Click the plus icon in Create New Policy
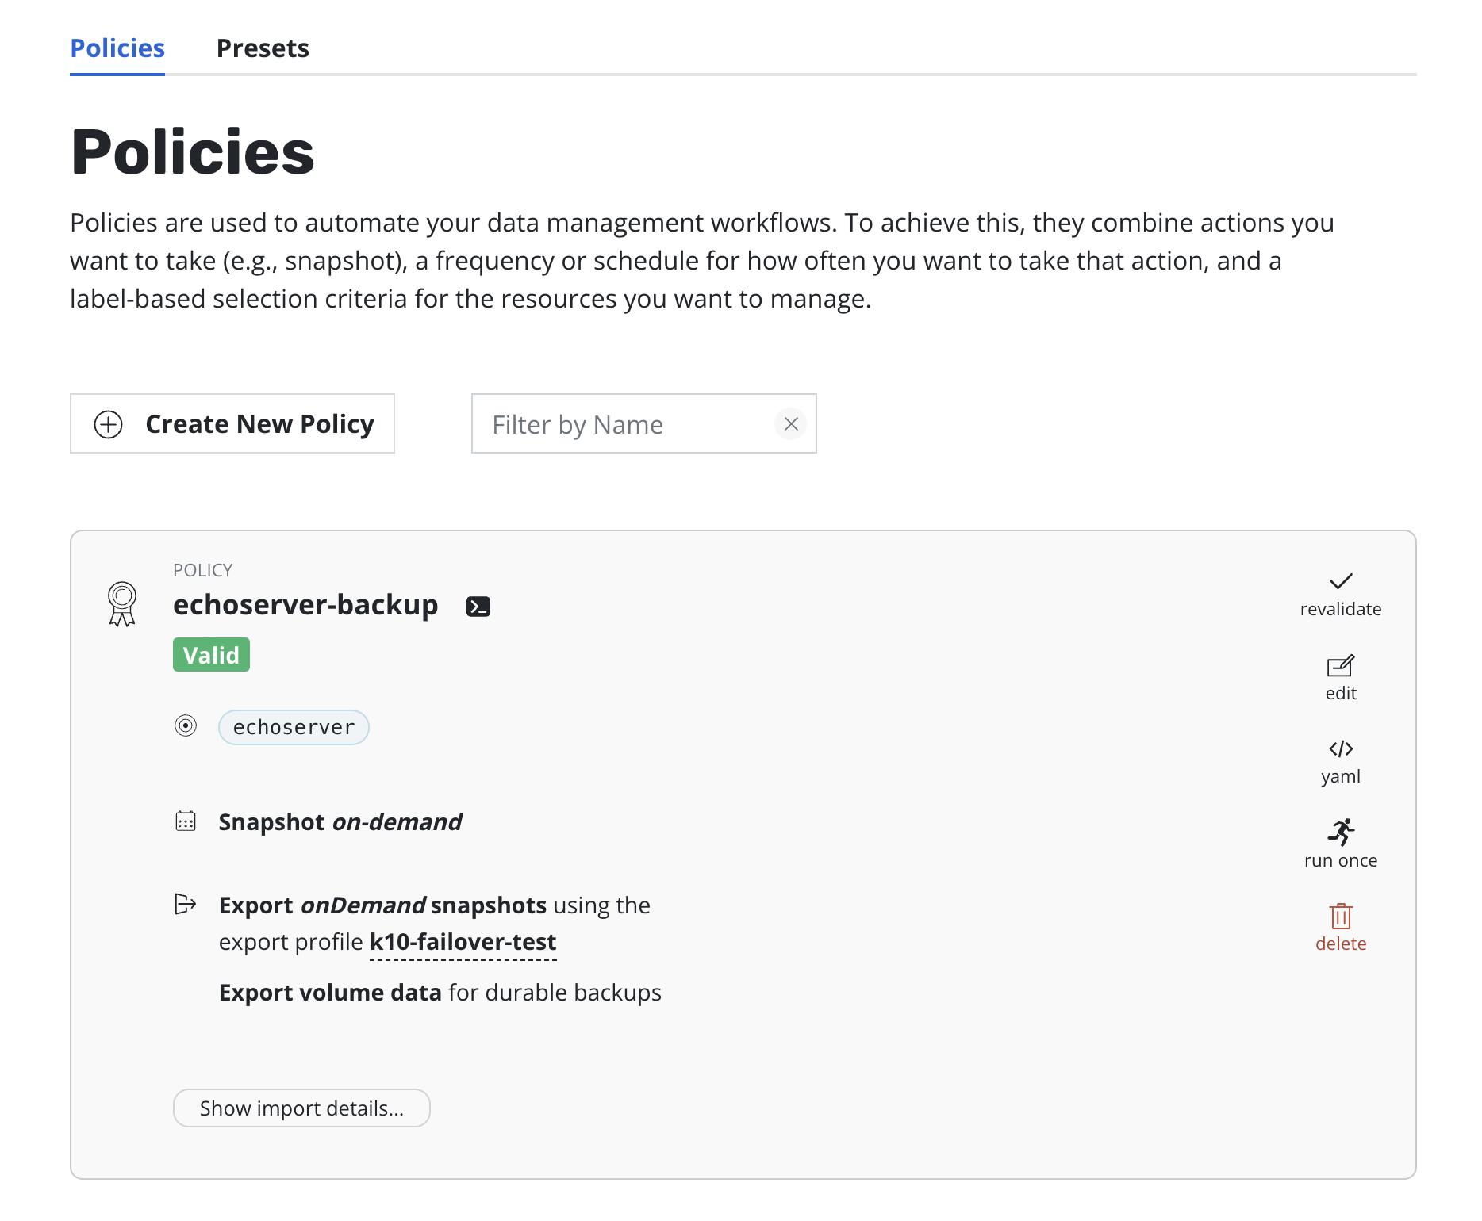This screenshot has height=1221, width=1482. pyautogui.click(x=109, y=424)
